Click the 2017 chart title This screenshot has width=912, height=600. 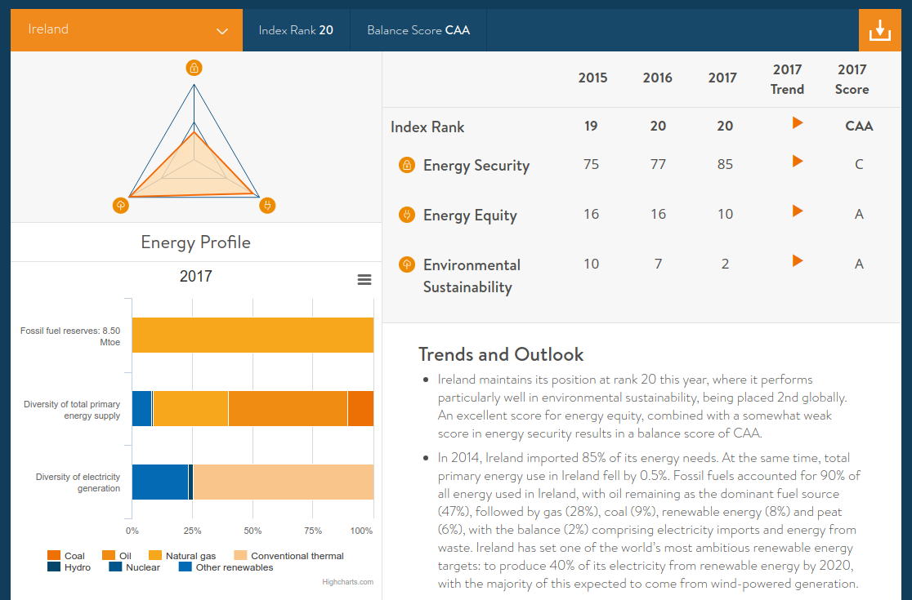coord(195,277)
